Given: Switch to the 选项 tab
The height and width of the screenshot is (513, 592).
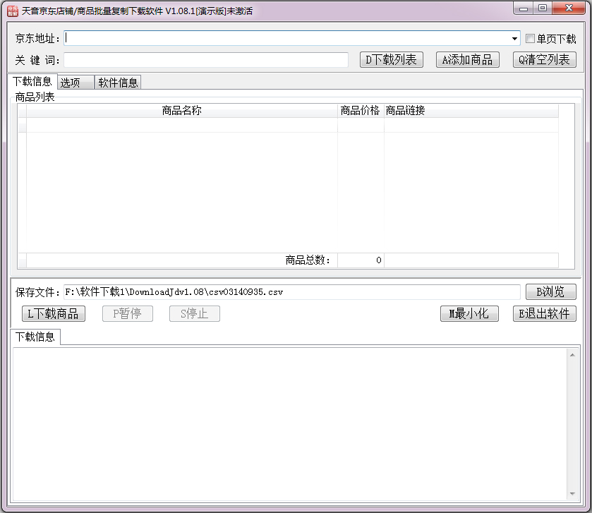Looking at the screenshot, I should tap(74, 82).
